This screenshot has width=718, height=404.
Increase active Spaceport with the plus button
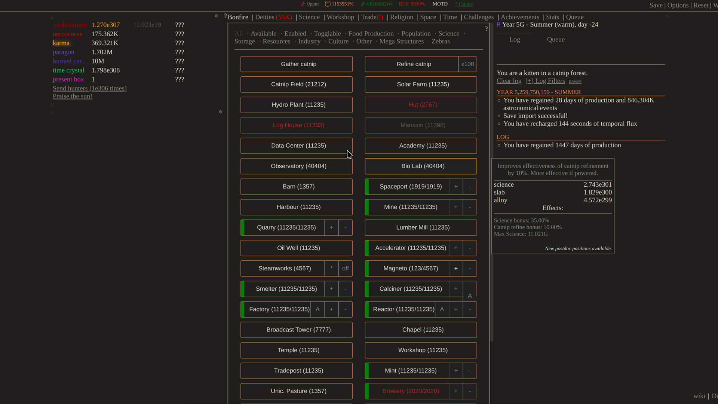tap(456, 187)
